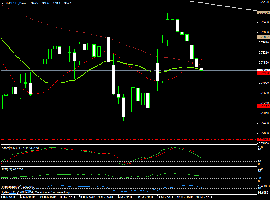Viewport: 270px width, 200px height.
Task: Click the Stoch(9,3,3) indicator label
Action: click(9, 147)
